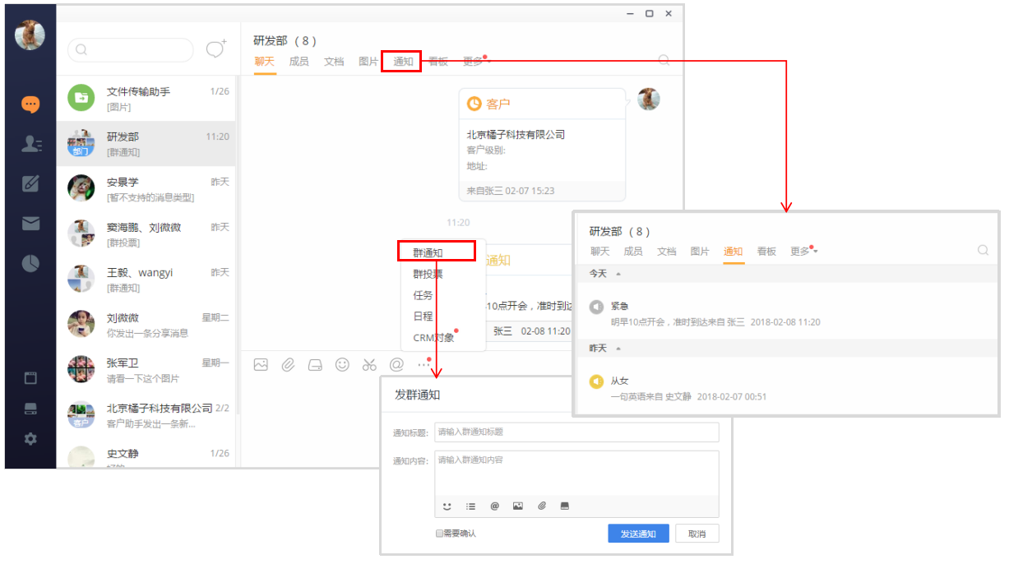This screenshot has width=1009, height=564.
Task: Insert an image in notice editor
Action: pos(518,506)
